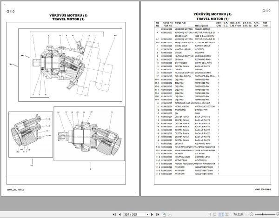
Task: Jump to the last page
Action: click(x=158, y=214)
